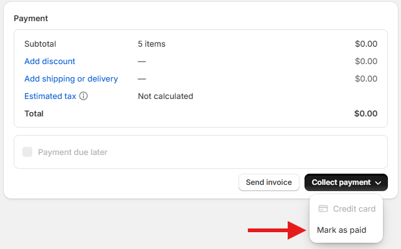
Task: Click the info icon beside Estimated tax
Action: click(83, 96)
